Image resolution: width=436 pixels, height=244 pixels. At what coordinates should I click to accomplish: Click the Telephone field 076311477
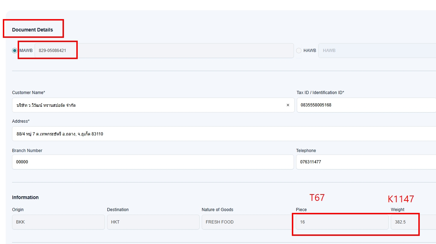click(x=366, y=162)
